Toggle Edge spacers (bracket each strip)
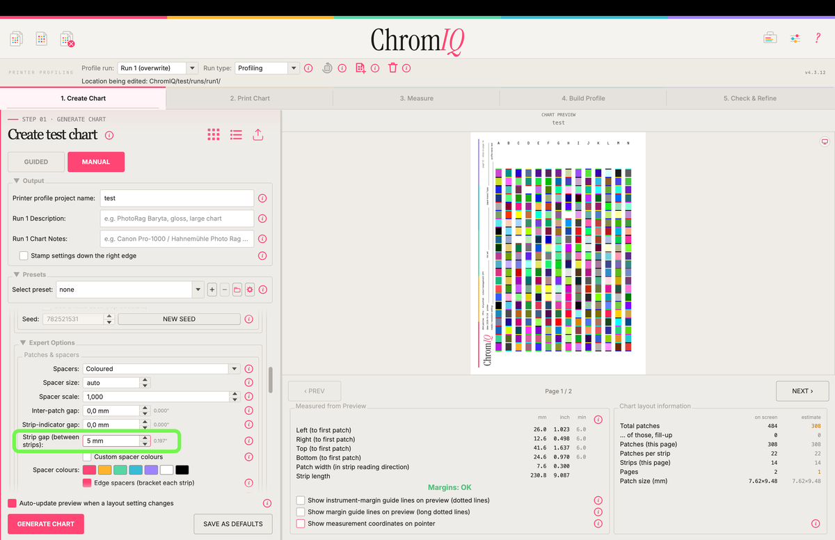The image size is (835, 540). 87,483
